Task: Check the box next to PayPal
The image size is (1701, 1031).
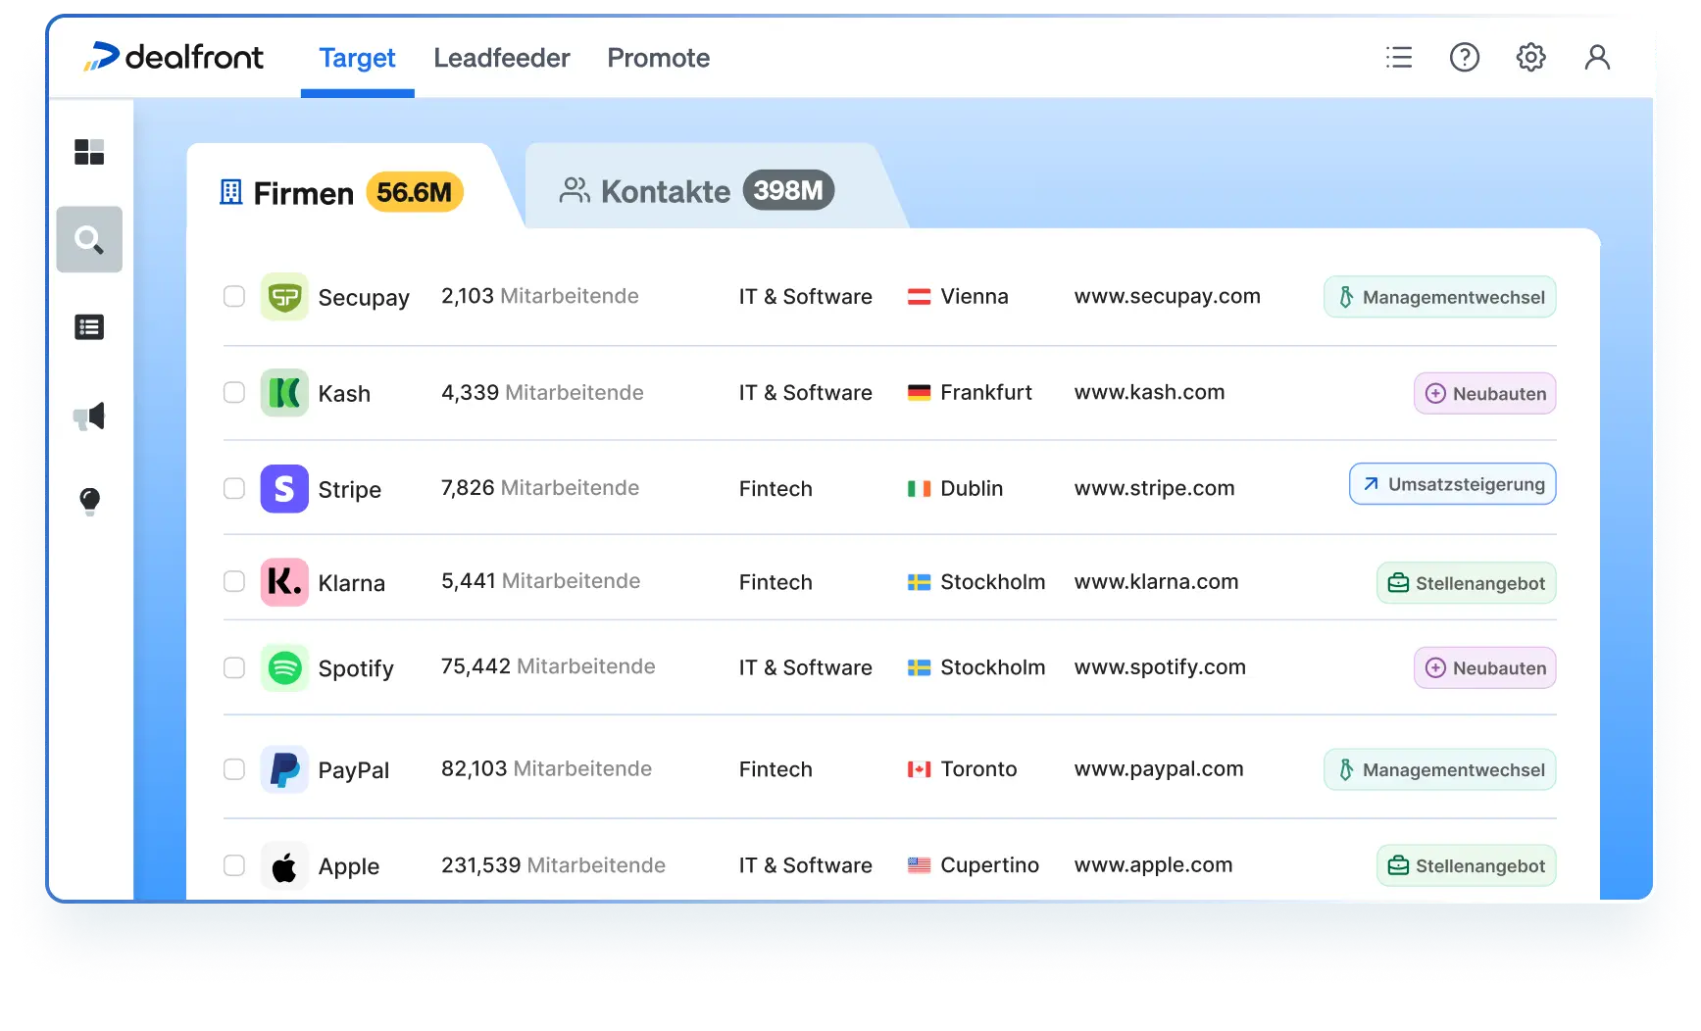Action: click(234, 769)
